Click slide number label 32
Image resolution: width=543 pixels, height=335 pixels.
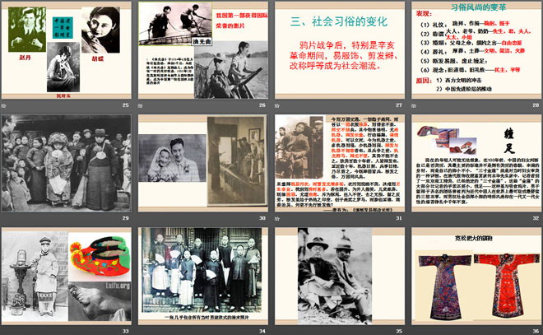[536, 218]
